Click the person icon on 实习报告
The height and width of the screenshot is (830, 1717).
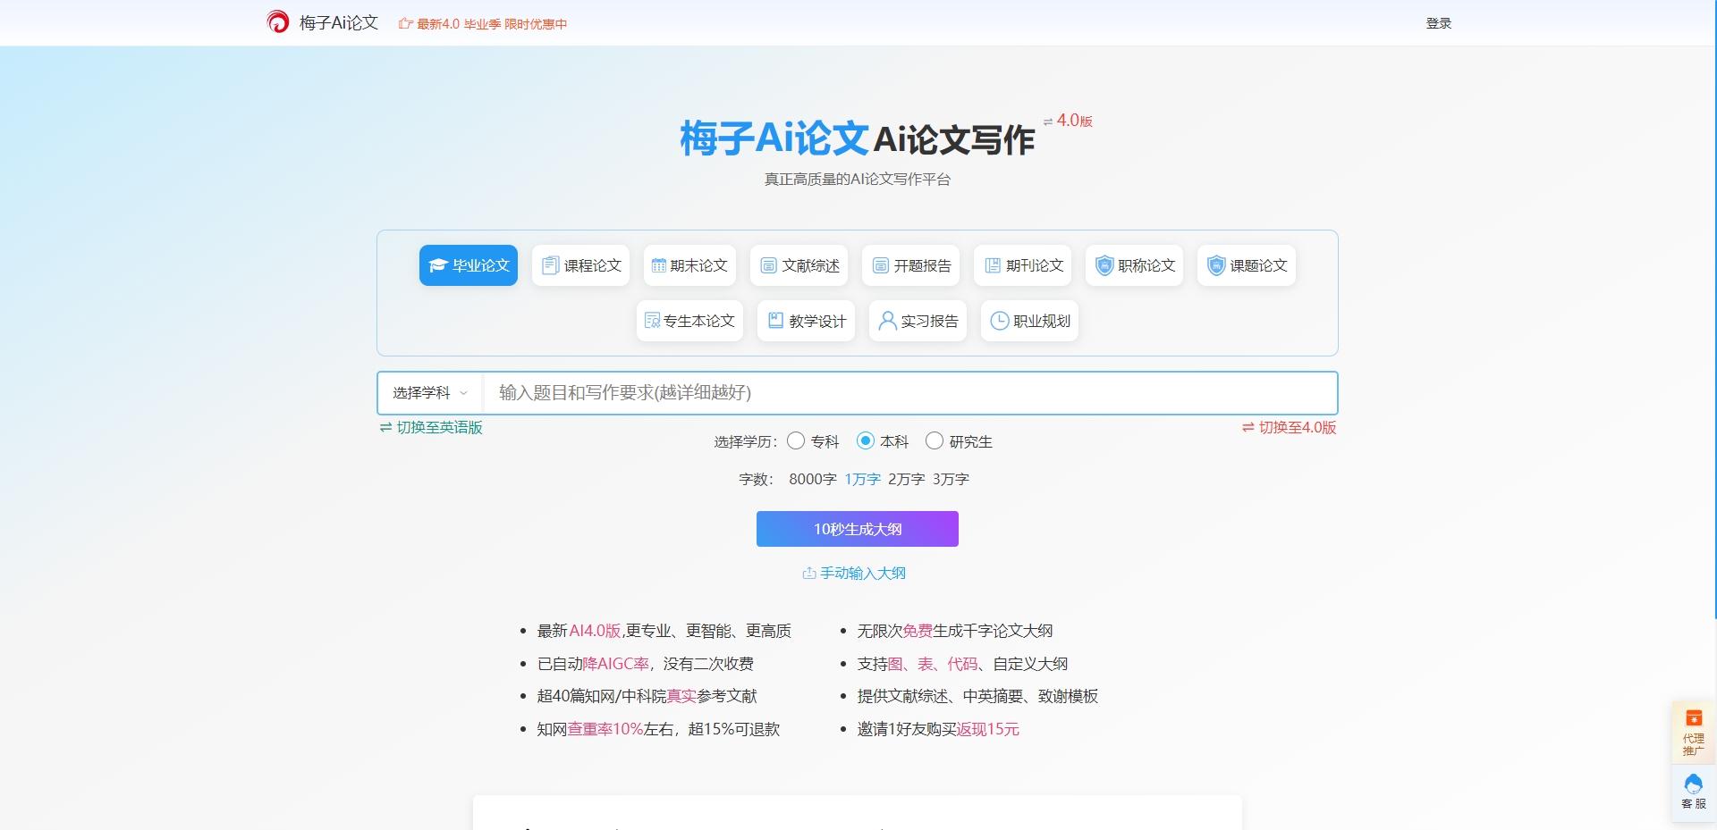pyautogui.click(x=887, y=321)
